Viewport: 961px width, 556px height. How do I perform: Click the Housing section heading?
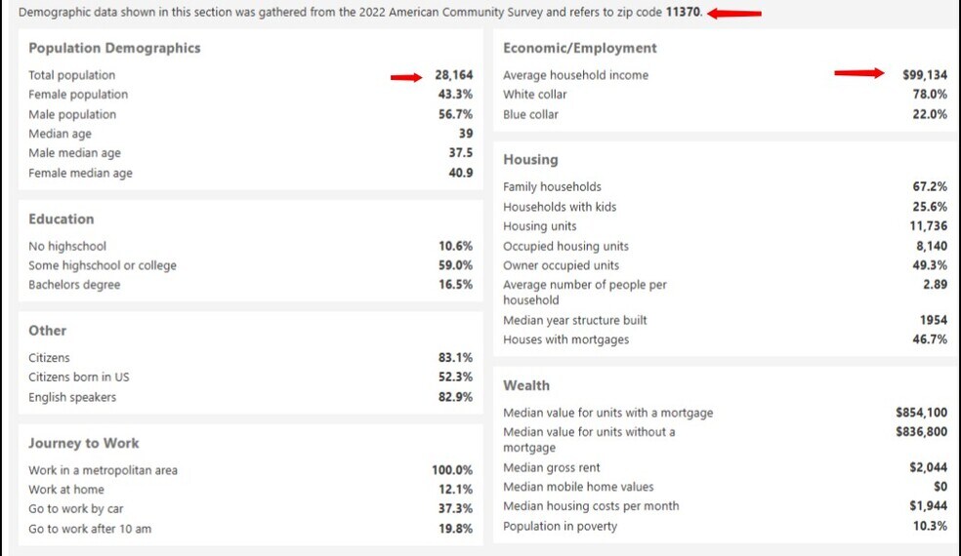click(x=530, y=159)
